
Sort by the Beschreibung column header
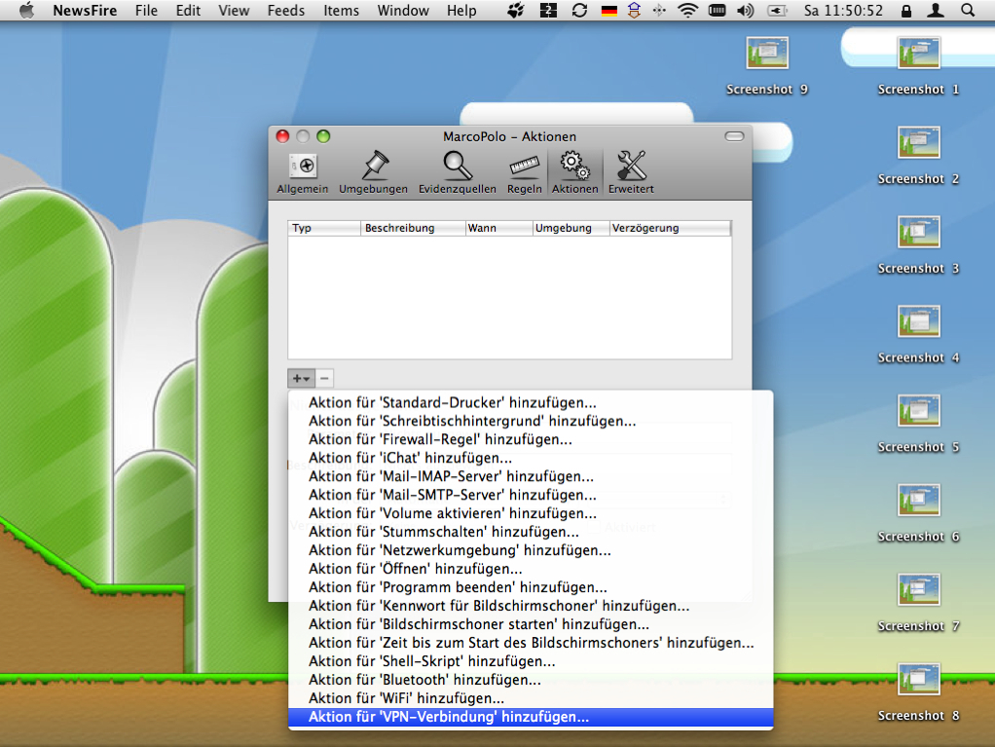[x=413, y=228]
